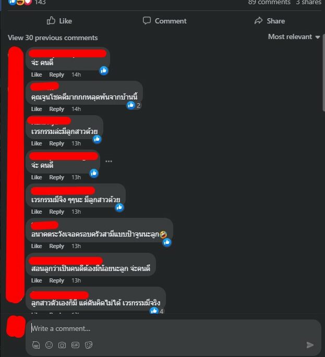Click the Like thumbs-up post button
The image size is (325, 357).
pos(59,21)
